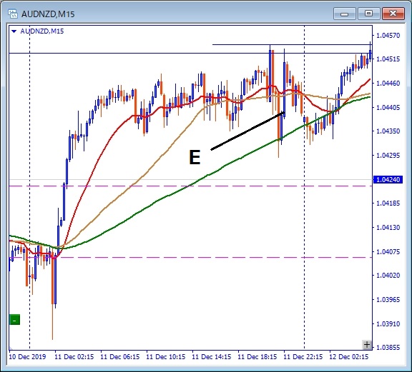Click the 11 Dec 10:15 time label
The width and height of the screenshot is (412, 372).
(x=166, y=357)
